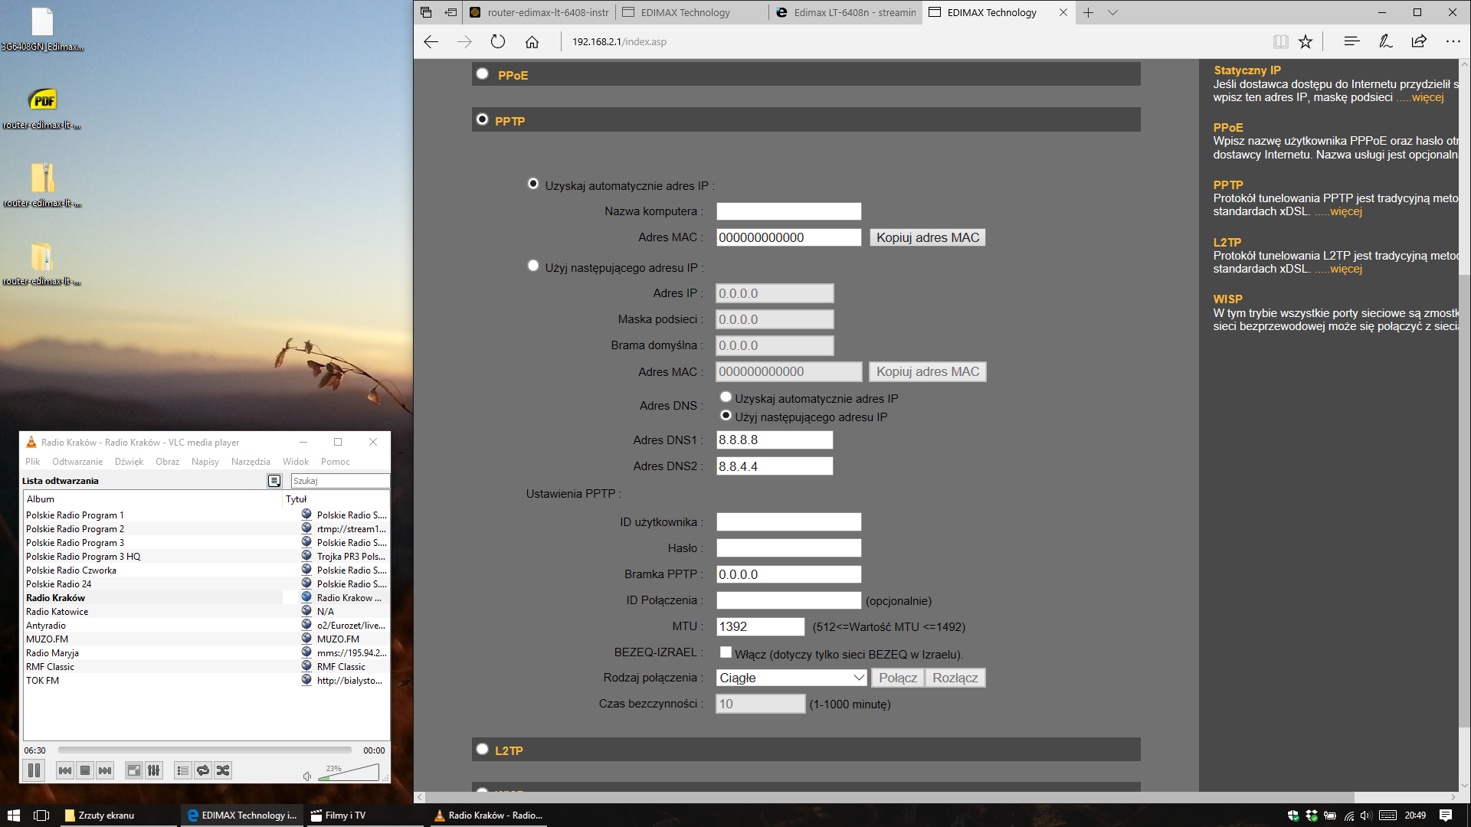The height and width of the screenshot is (827, 1471).
Task: Go back in Edge browser
Action: point(431,41)
